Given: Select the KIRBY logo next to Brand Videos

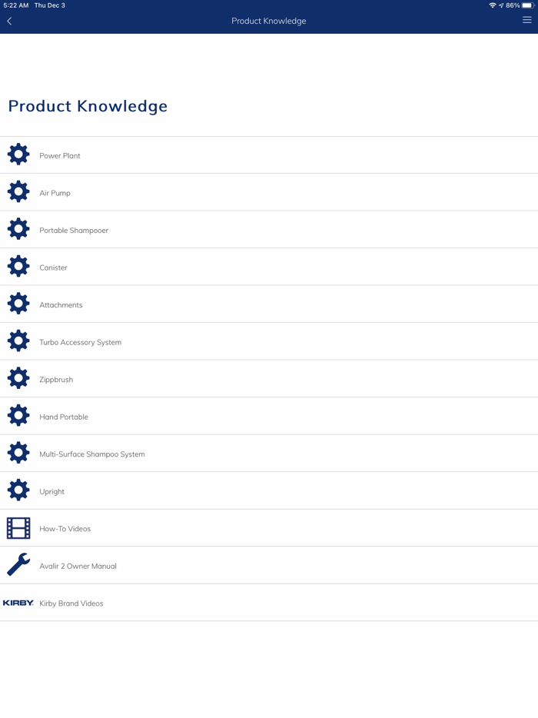Looking at the screenshot, I should pos(18,603).
